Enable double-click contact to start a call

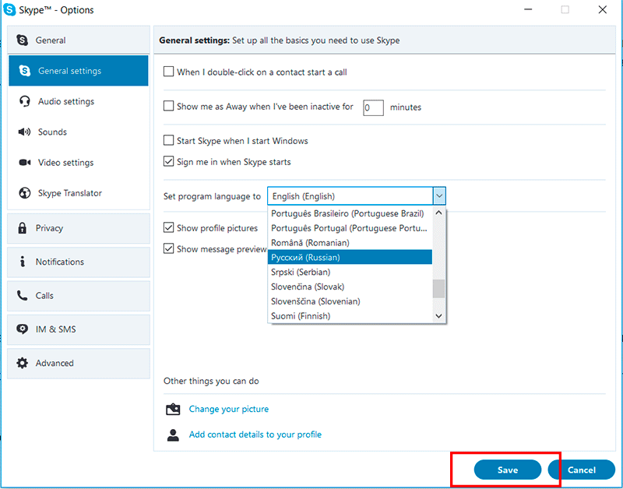click(x=168, y=72)
